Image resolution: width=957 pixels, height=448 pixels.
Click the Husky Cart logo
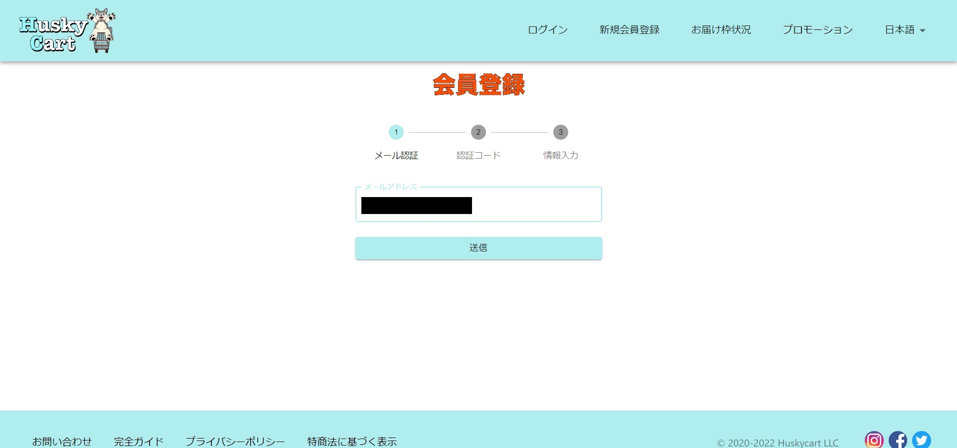click(67, 31)
